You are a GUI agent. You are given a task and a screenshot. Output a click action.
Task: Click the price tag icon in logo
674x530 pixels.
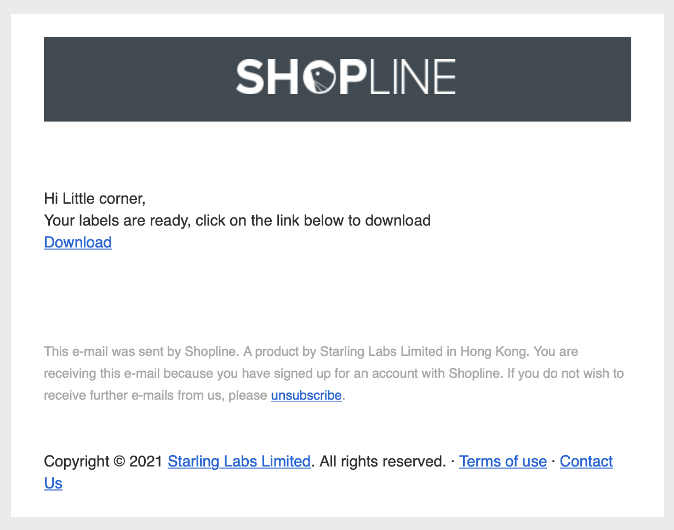[x=319, y=77]
